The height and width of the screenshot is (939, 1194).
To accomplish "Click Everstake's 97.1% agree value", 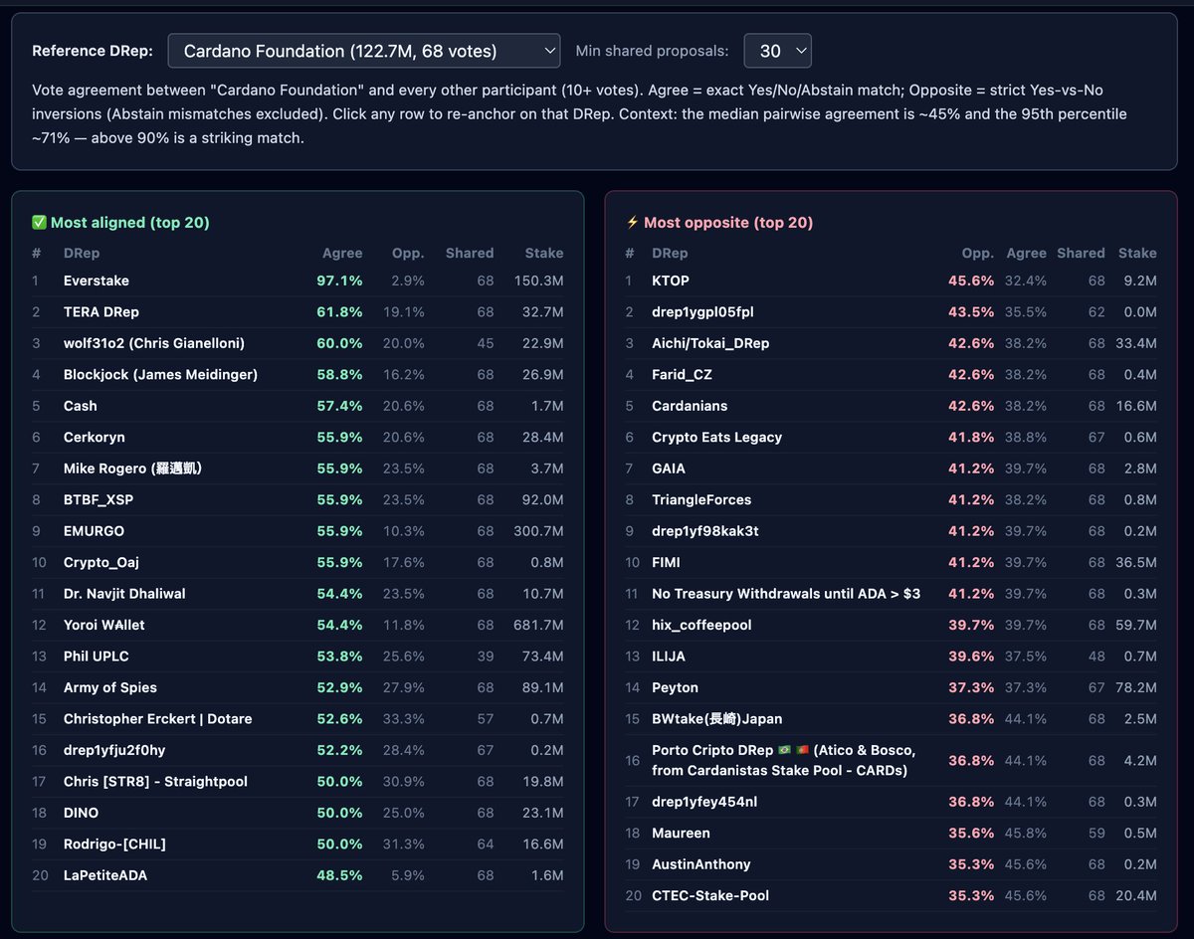I will [x=339, y=281].
